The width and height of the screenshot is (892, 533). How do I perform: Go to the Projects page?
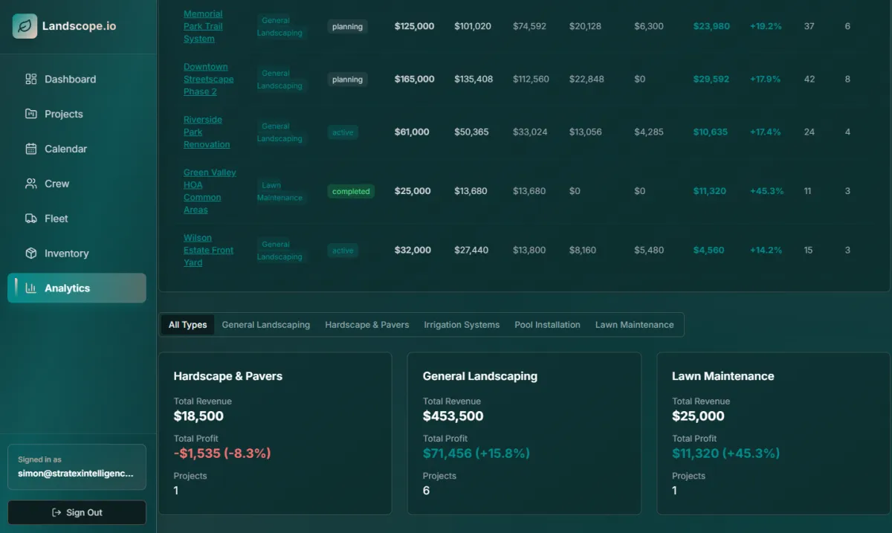pyautogui.click(x=77, y=114)
